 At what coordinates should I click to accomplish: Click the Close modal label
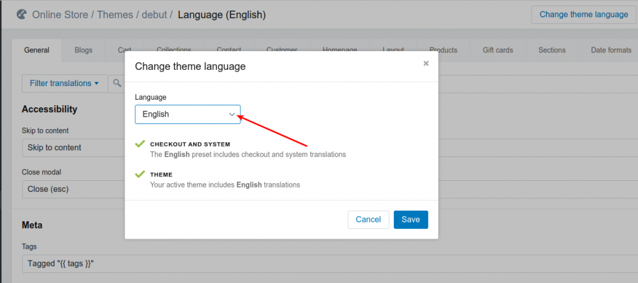pyautogui.click(x=41, y=172)
